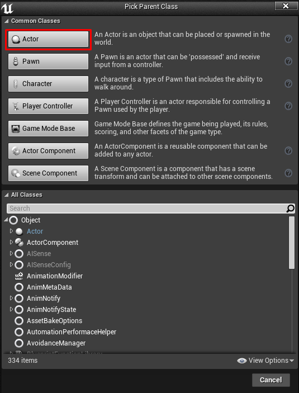Click the help icon beside the Actor description
The image size is (299, 393).
288,39
